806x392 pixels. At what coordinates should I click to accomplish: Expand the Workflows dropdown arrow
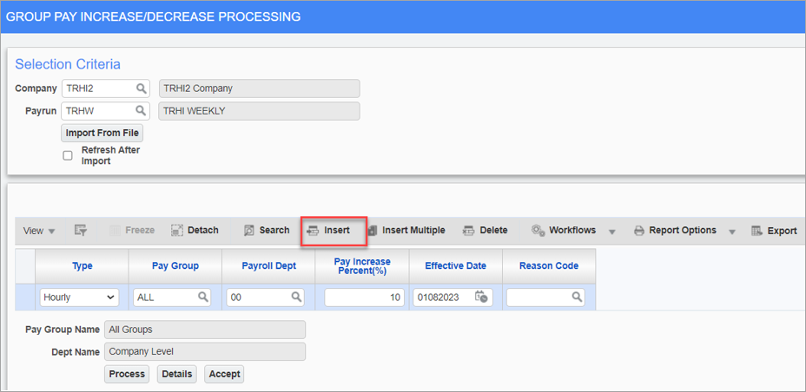click(611, 232)
